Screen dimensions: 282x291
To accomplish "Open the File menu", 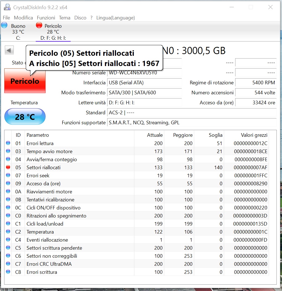I will pyautogui.click(x=6, y=18).
